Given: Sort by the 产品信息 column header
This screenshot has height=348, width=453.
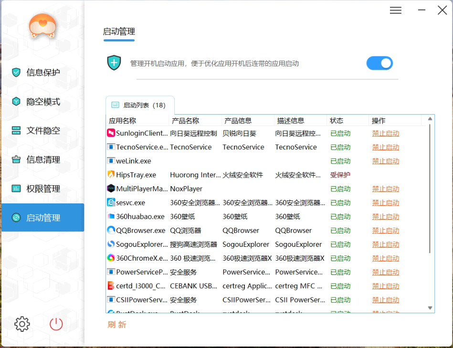Looking at the screenshot, I should click(x=248, y=120).
